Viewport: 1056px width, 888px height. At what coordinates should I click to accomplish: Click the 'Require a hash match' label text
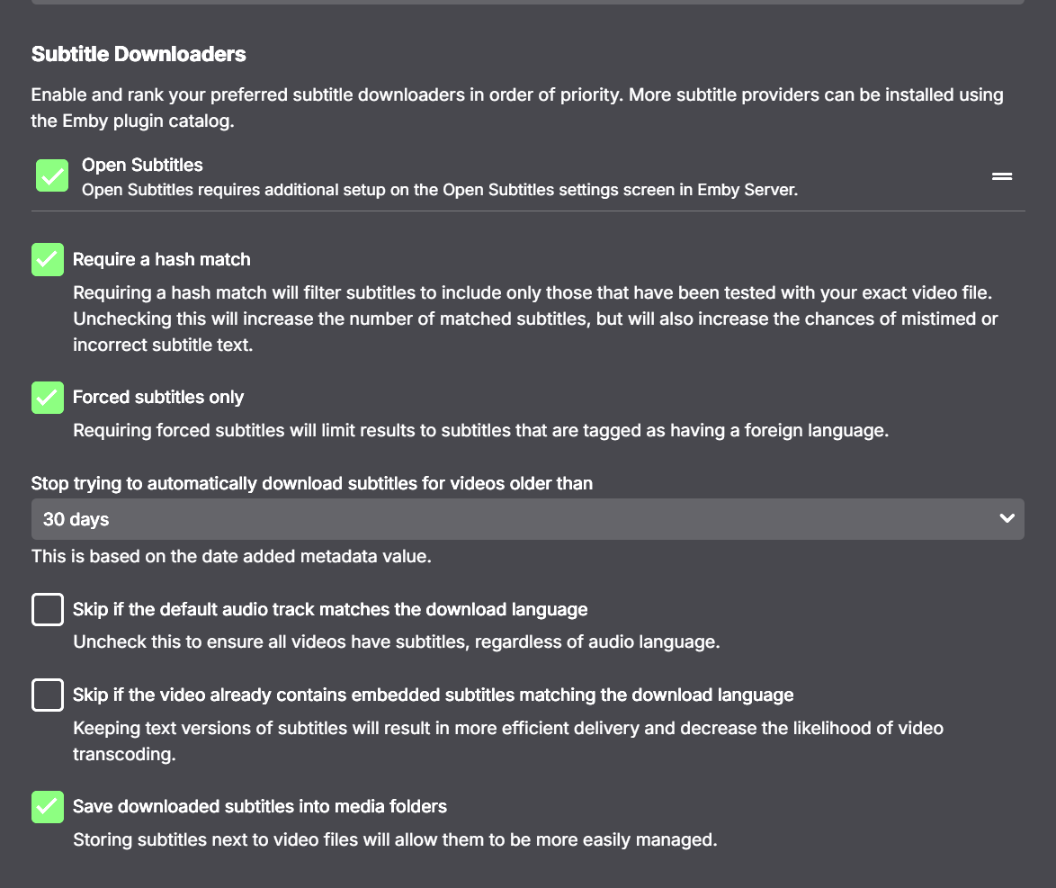tap(162, 259)
